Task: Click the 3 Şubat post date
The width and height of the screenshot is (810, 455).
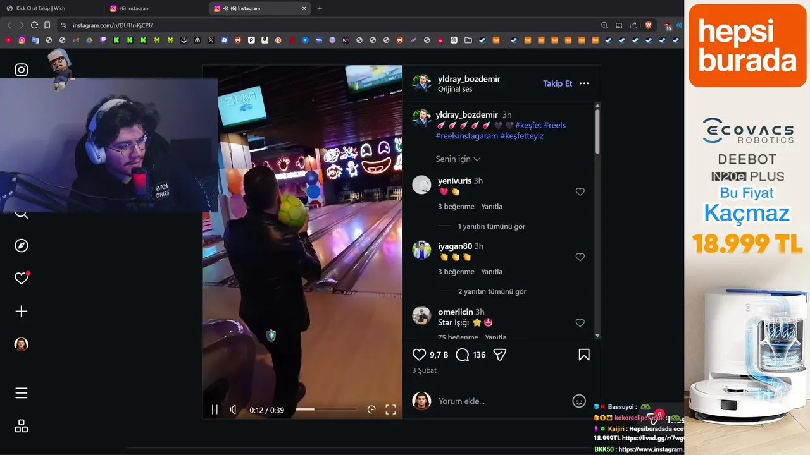Action: pyautogui.click(x=425, y=370)
